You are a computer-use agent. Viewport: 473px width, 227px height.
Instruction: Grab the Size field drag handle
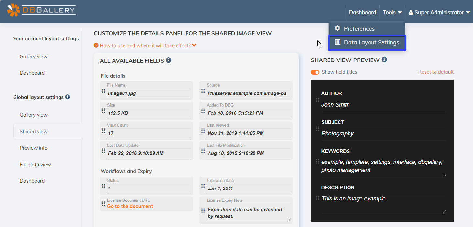(x=103, y=111)
